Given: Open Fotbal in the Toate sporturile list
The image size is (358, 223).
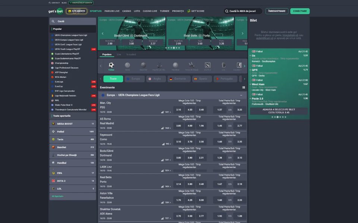Looking at the screenshot, I should click(x=73, y=132).
